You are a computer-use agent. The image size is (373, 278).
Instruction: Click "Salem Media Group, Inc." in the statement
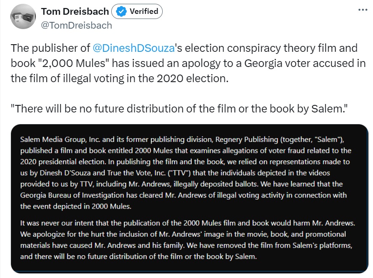[60, 139]
